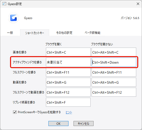
Task: Select the ショートカットキー tab
Action: click(35, 33)
